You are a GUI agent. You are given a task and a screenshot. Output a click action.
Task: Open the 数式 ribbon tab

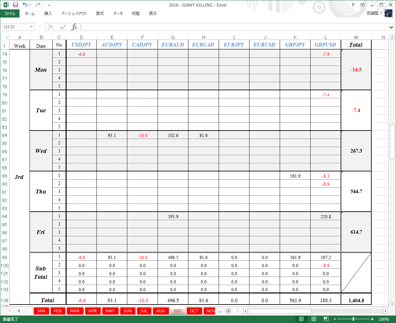[x=100, y=14]
